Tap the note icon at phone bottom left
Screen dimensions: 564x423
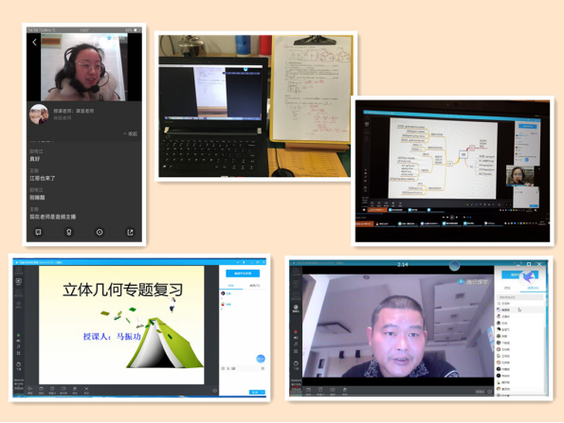[x=38, y=233]
